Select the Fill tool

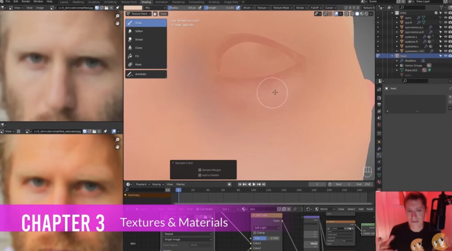pyautogui.click(x=146, y=56)
